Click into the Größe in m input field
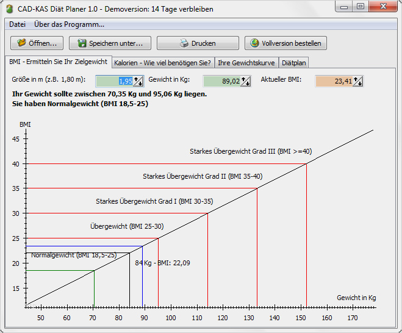 tap(114, 81)
